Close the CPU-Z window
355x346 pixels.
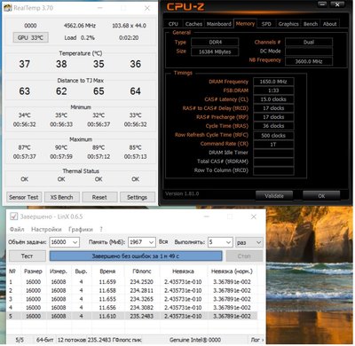click(x=337, y=4)
